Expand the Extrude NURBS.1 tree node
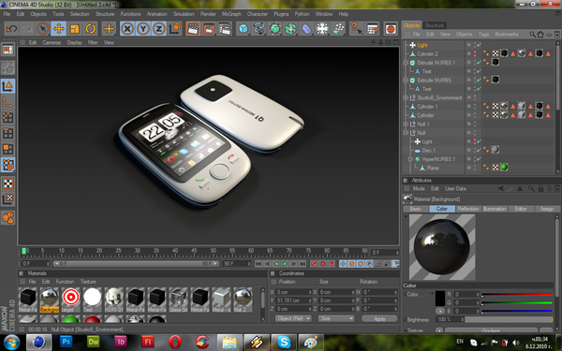 click(406, 63)
